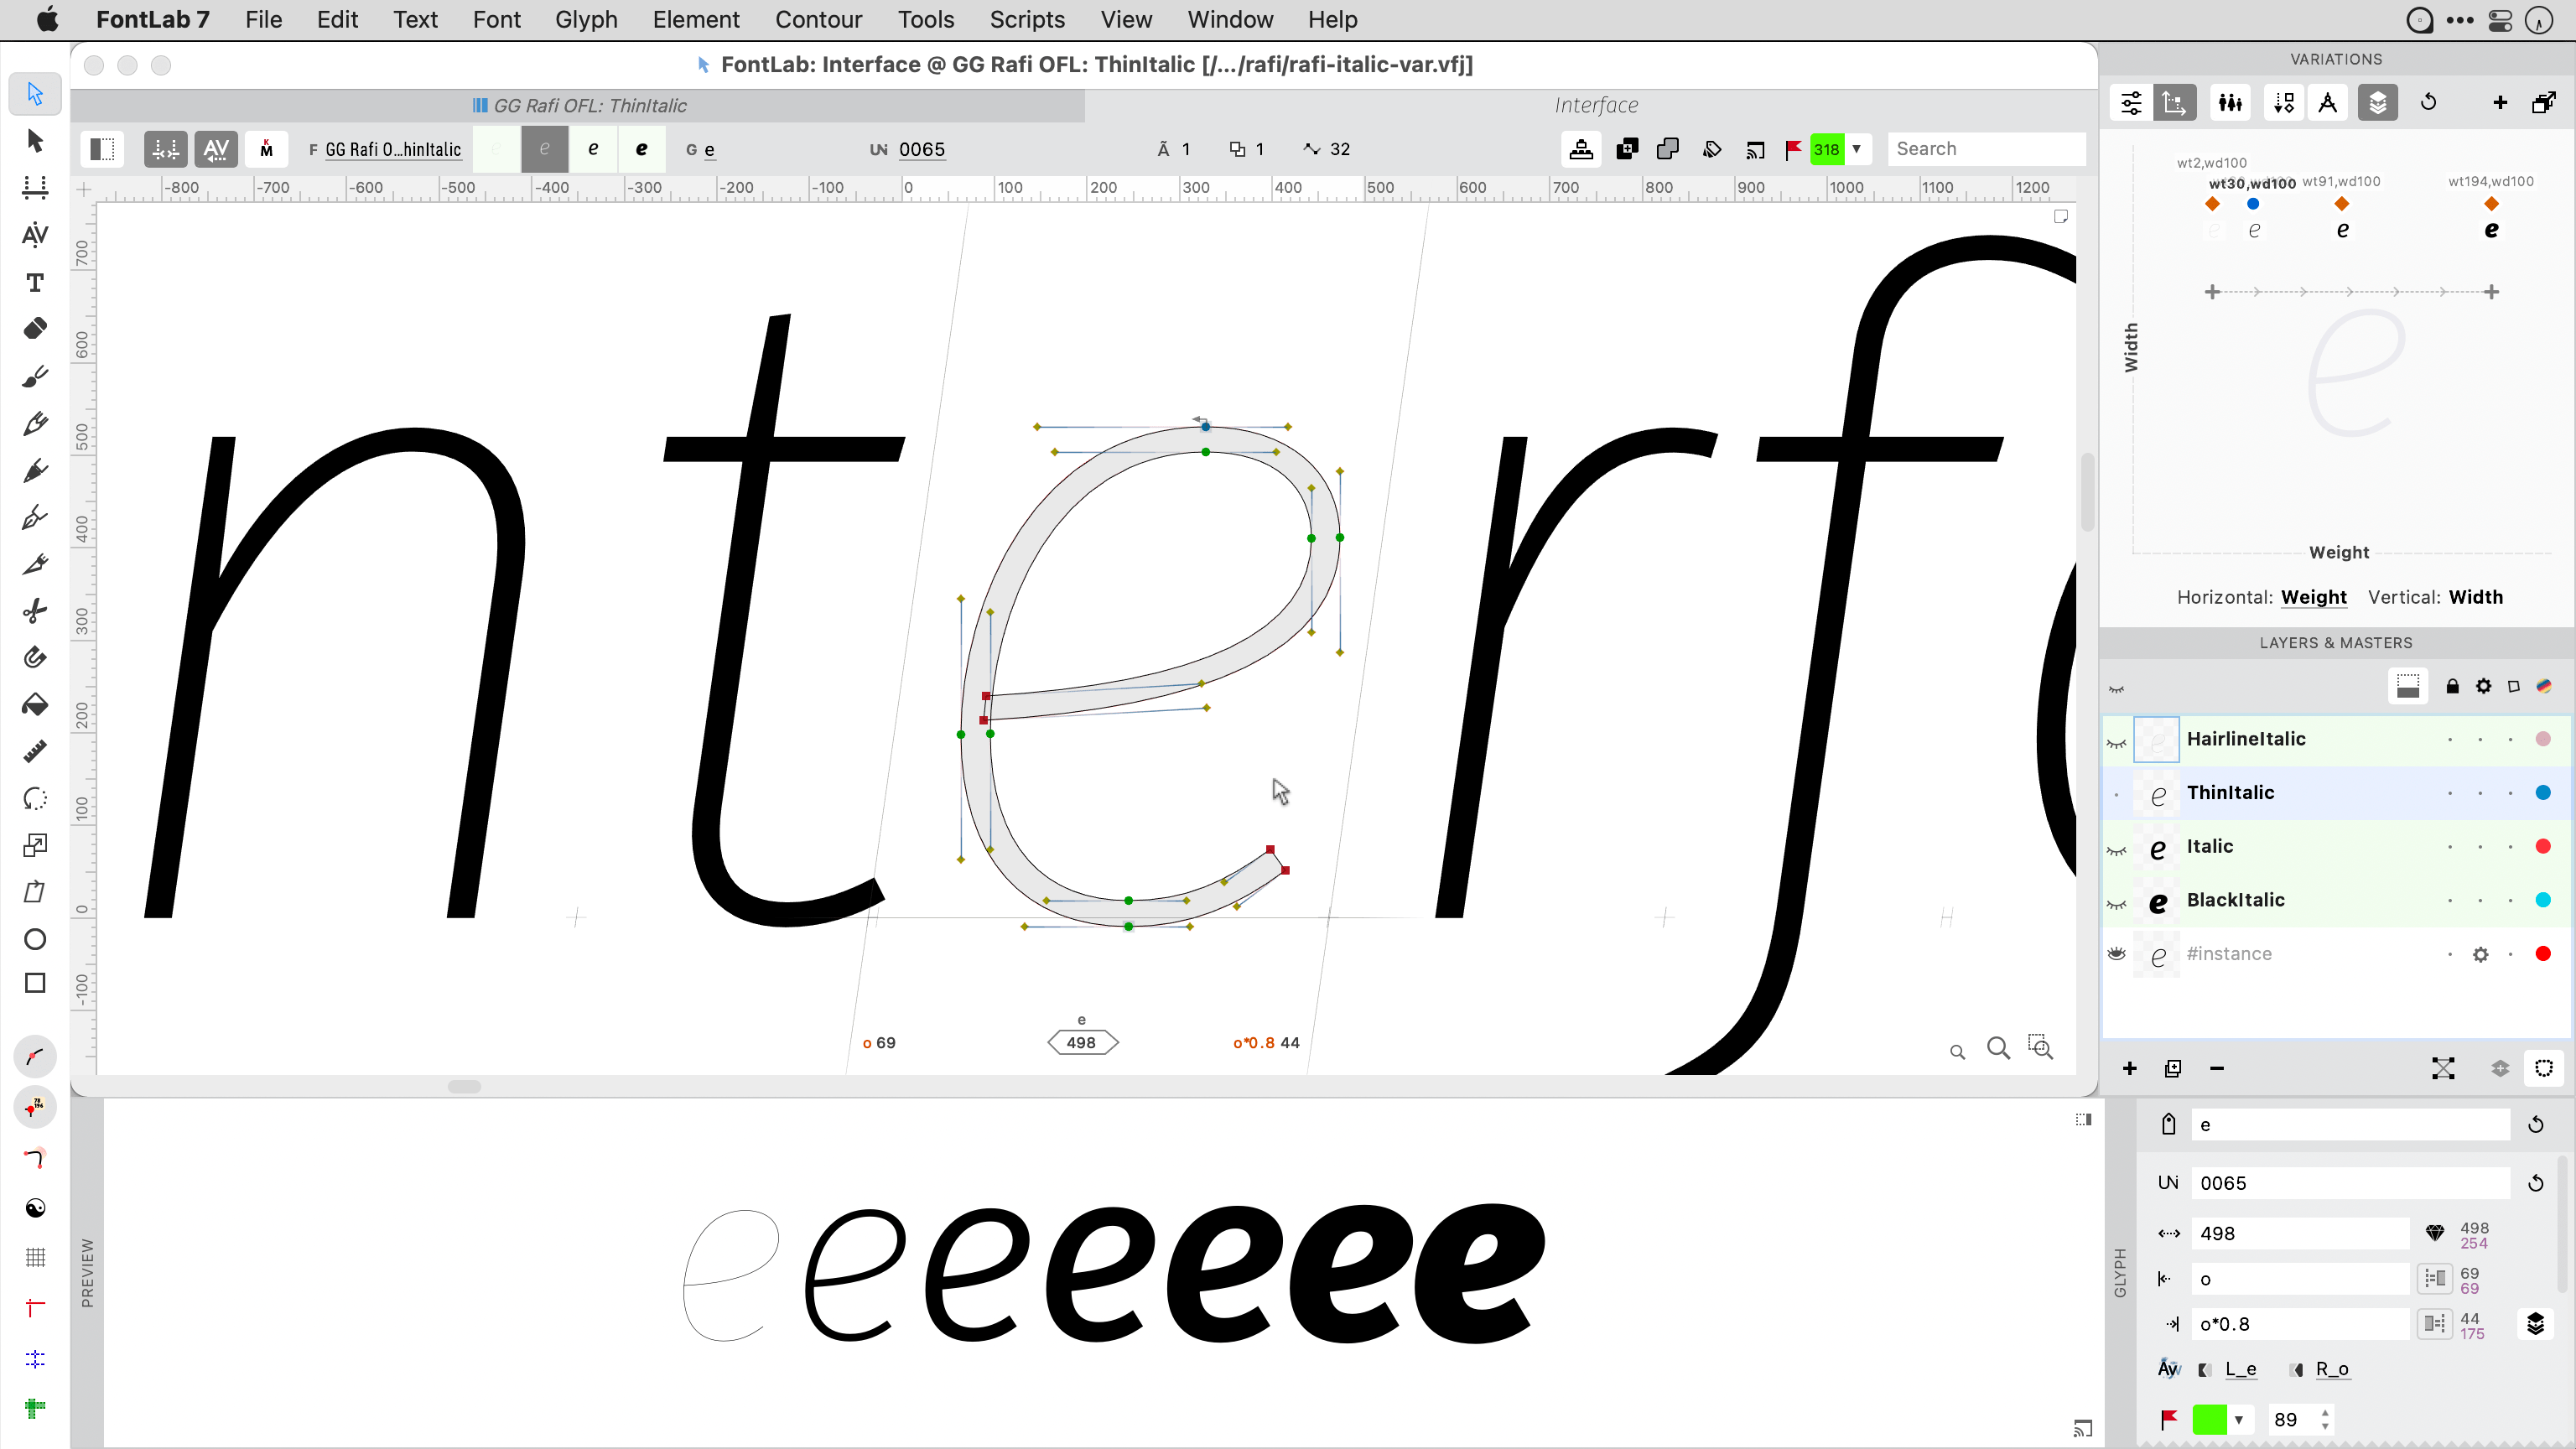Select the Kerning tool
This screenshot has height=1449, width=2576.
click(35, 235)
